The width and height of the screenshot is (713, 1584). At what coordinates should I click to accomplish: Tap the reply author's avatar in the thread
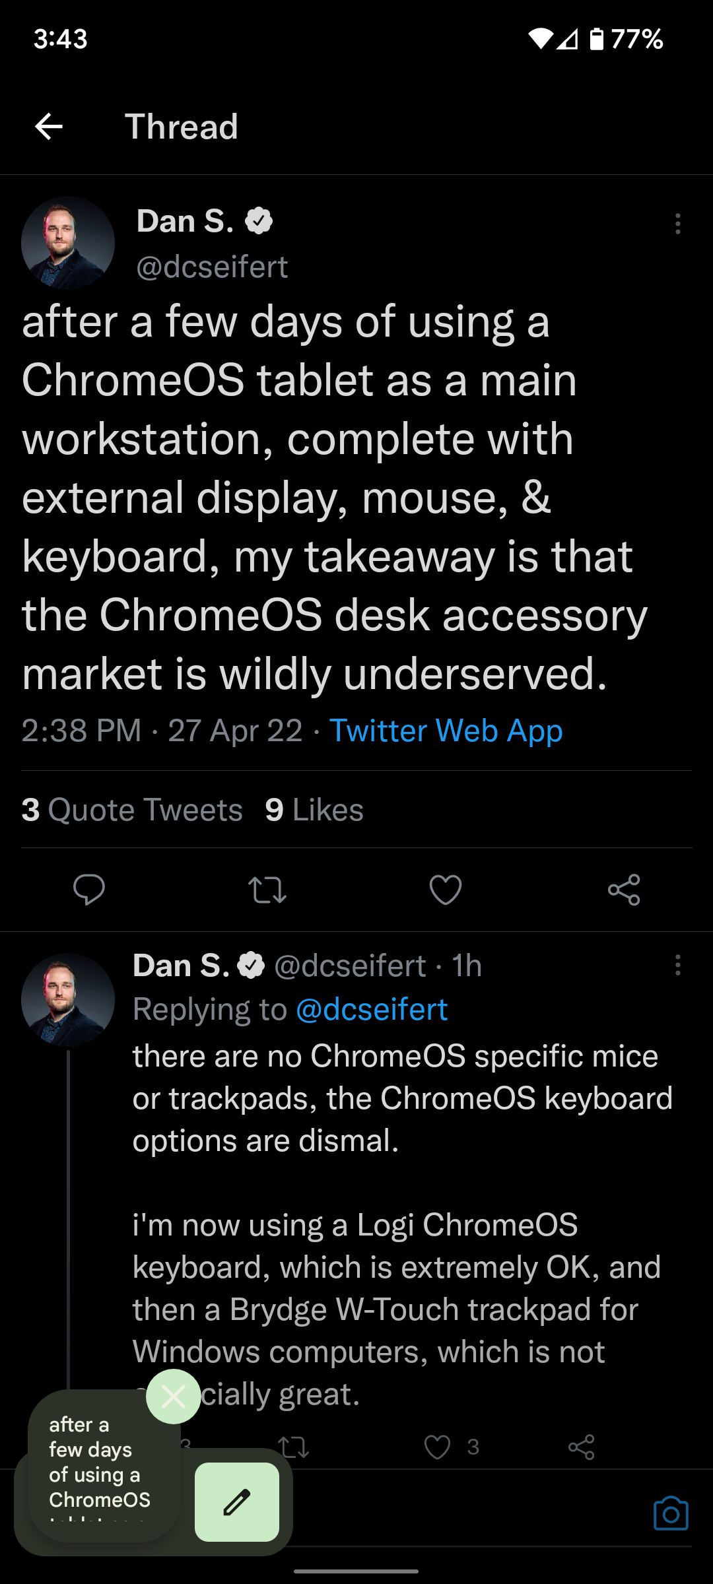click(x=68, y=999)
